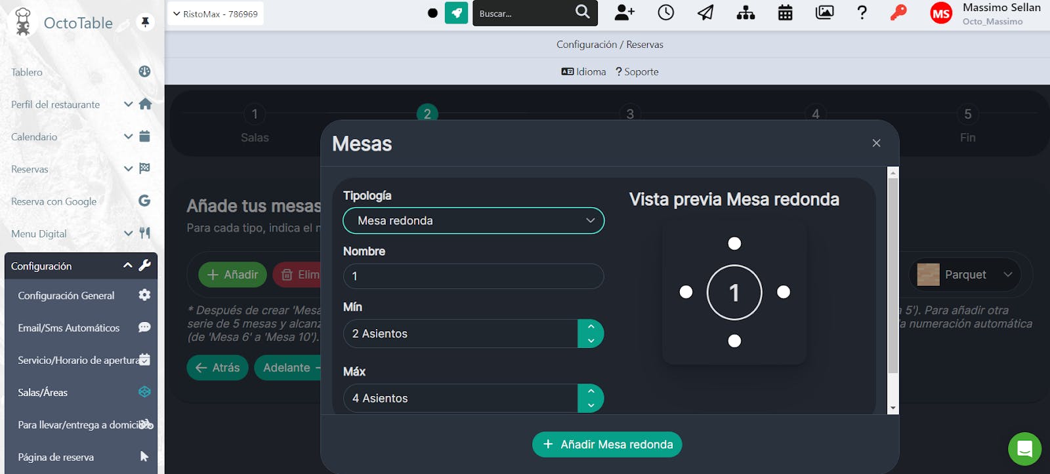Open the MS user avatar
This screenshot has width=1050, height=474.
click(941, 14)
